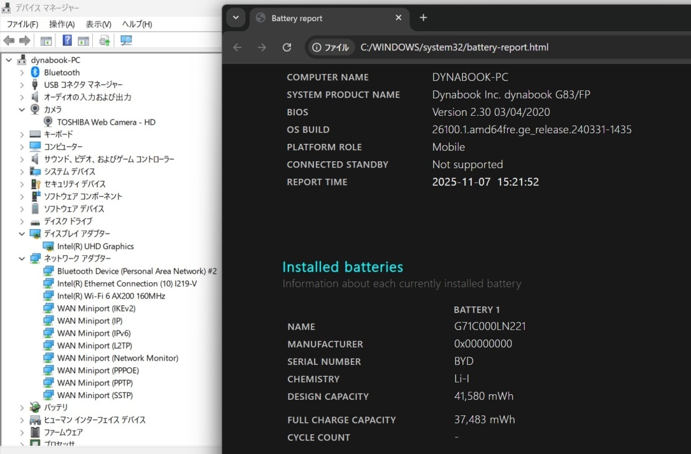
Task: Open the browser tab search dropdown
Action: coord(236,18)
